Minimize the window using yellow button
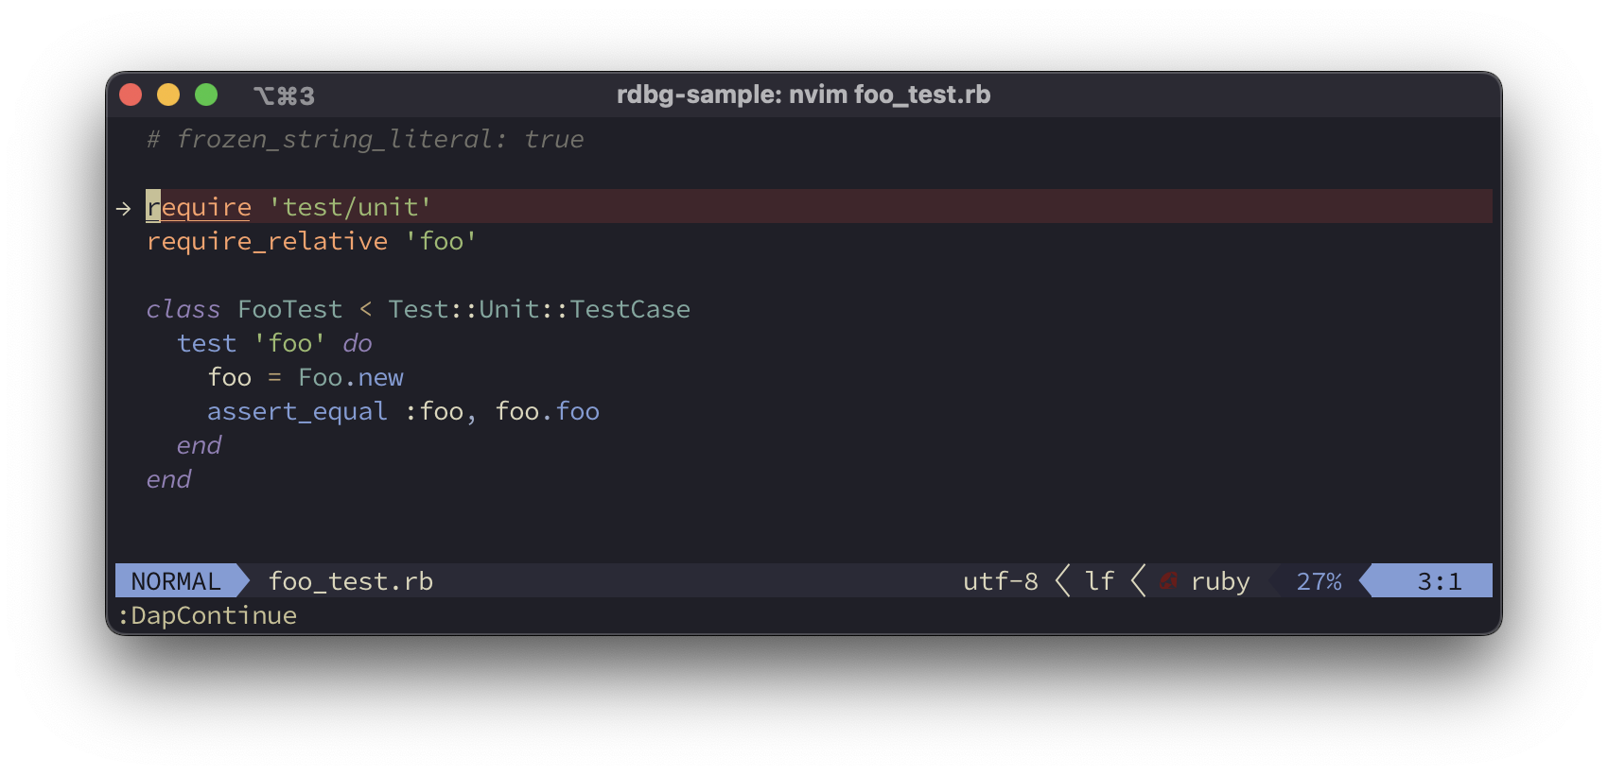 (x=168, y=95)
